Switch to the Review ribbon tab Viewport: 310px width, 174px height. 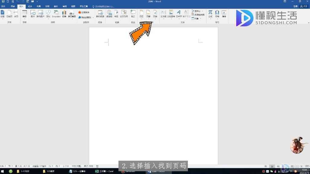64,6
